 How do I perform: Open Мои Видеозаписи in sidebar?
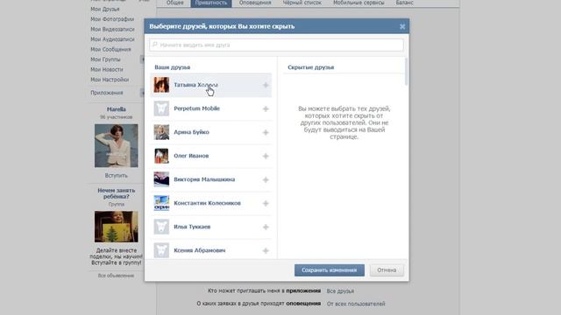(x=112, y=29)
